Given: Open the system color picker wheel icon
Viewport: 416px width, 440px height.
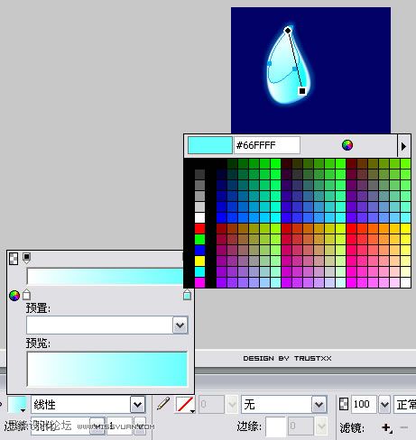Looking at the screenshot, I should (x=347, y=145).
